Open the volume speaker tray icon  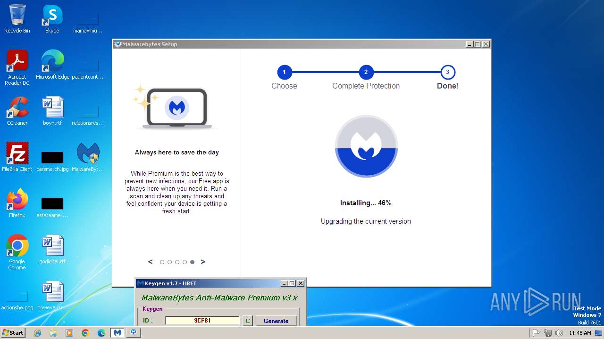pyautogui.click(x=559, y=333)
